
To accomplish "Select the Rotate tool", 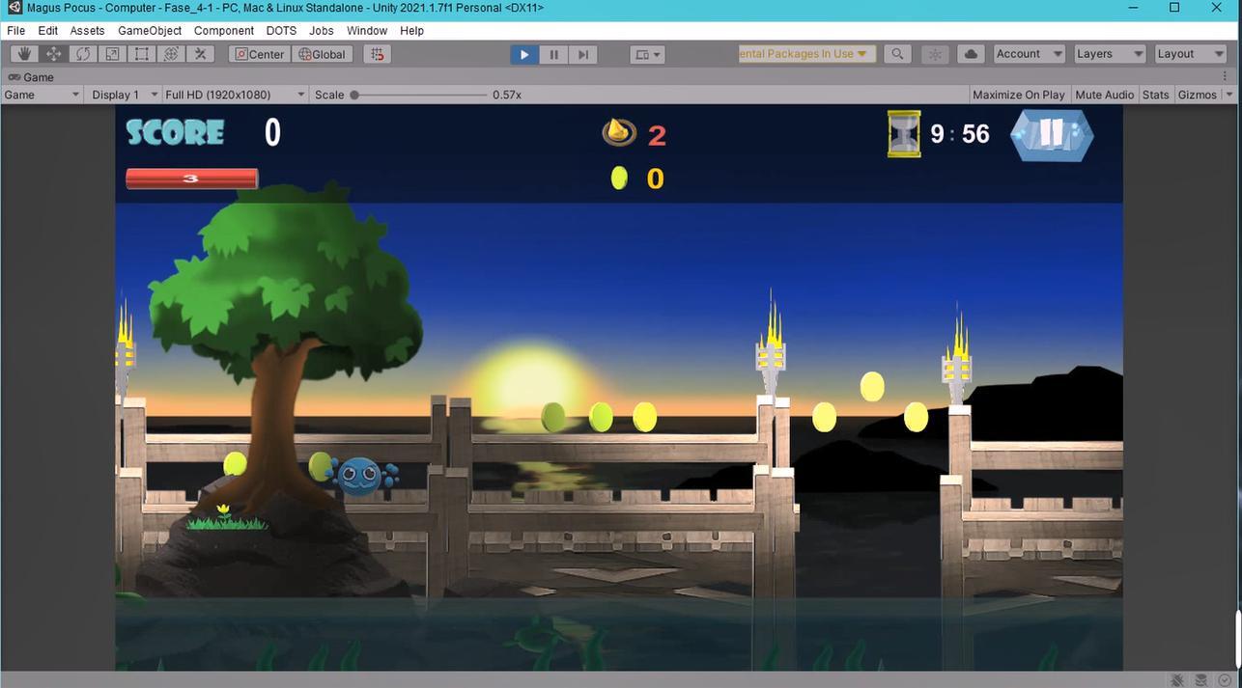I will pos(83,54).
